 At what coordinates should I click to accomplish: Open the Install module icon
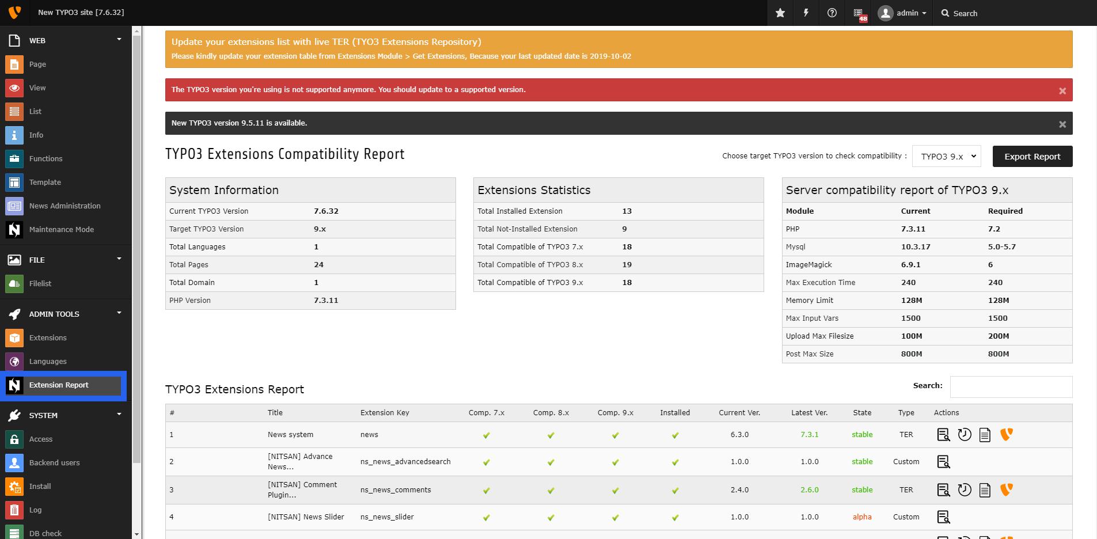tap(14, 486)
